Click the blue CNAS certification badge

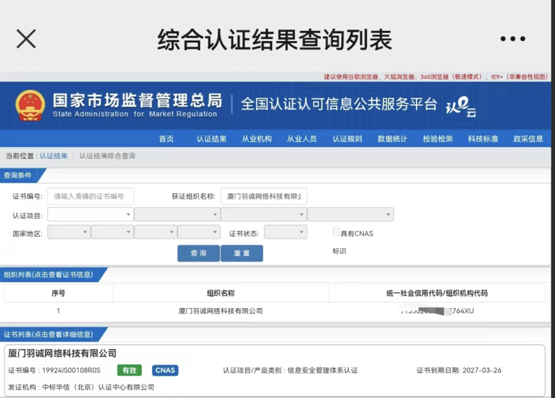(x=165, y=370)
